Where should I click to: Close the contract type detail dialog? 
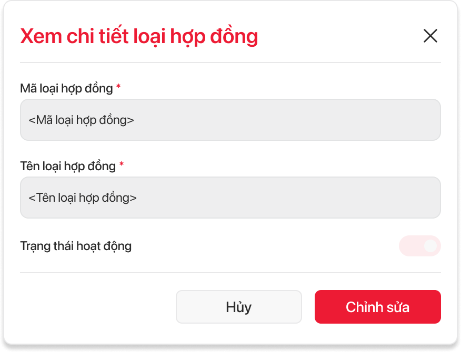430,36
